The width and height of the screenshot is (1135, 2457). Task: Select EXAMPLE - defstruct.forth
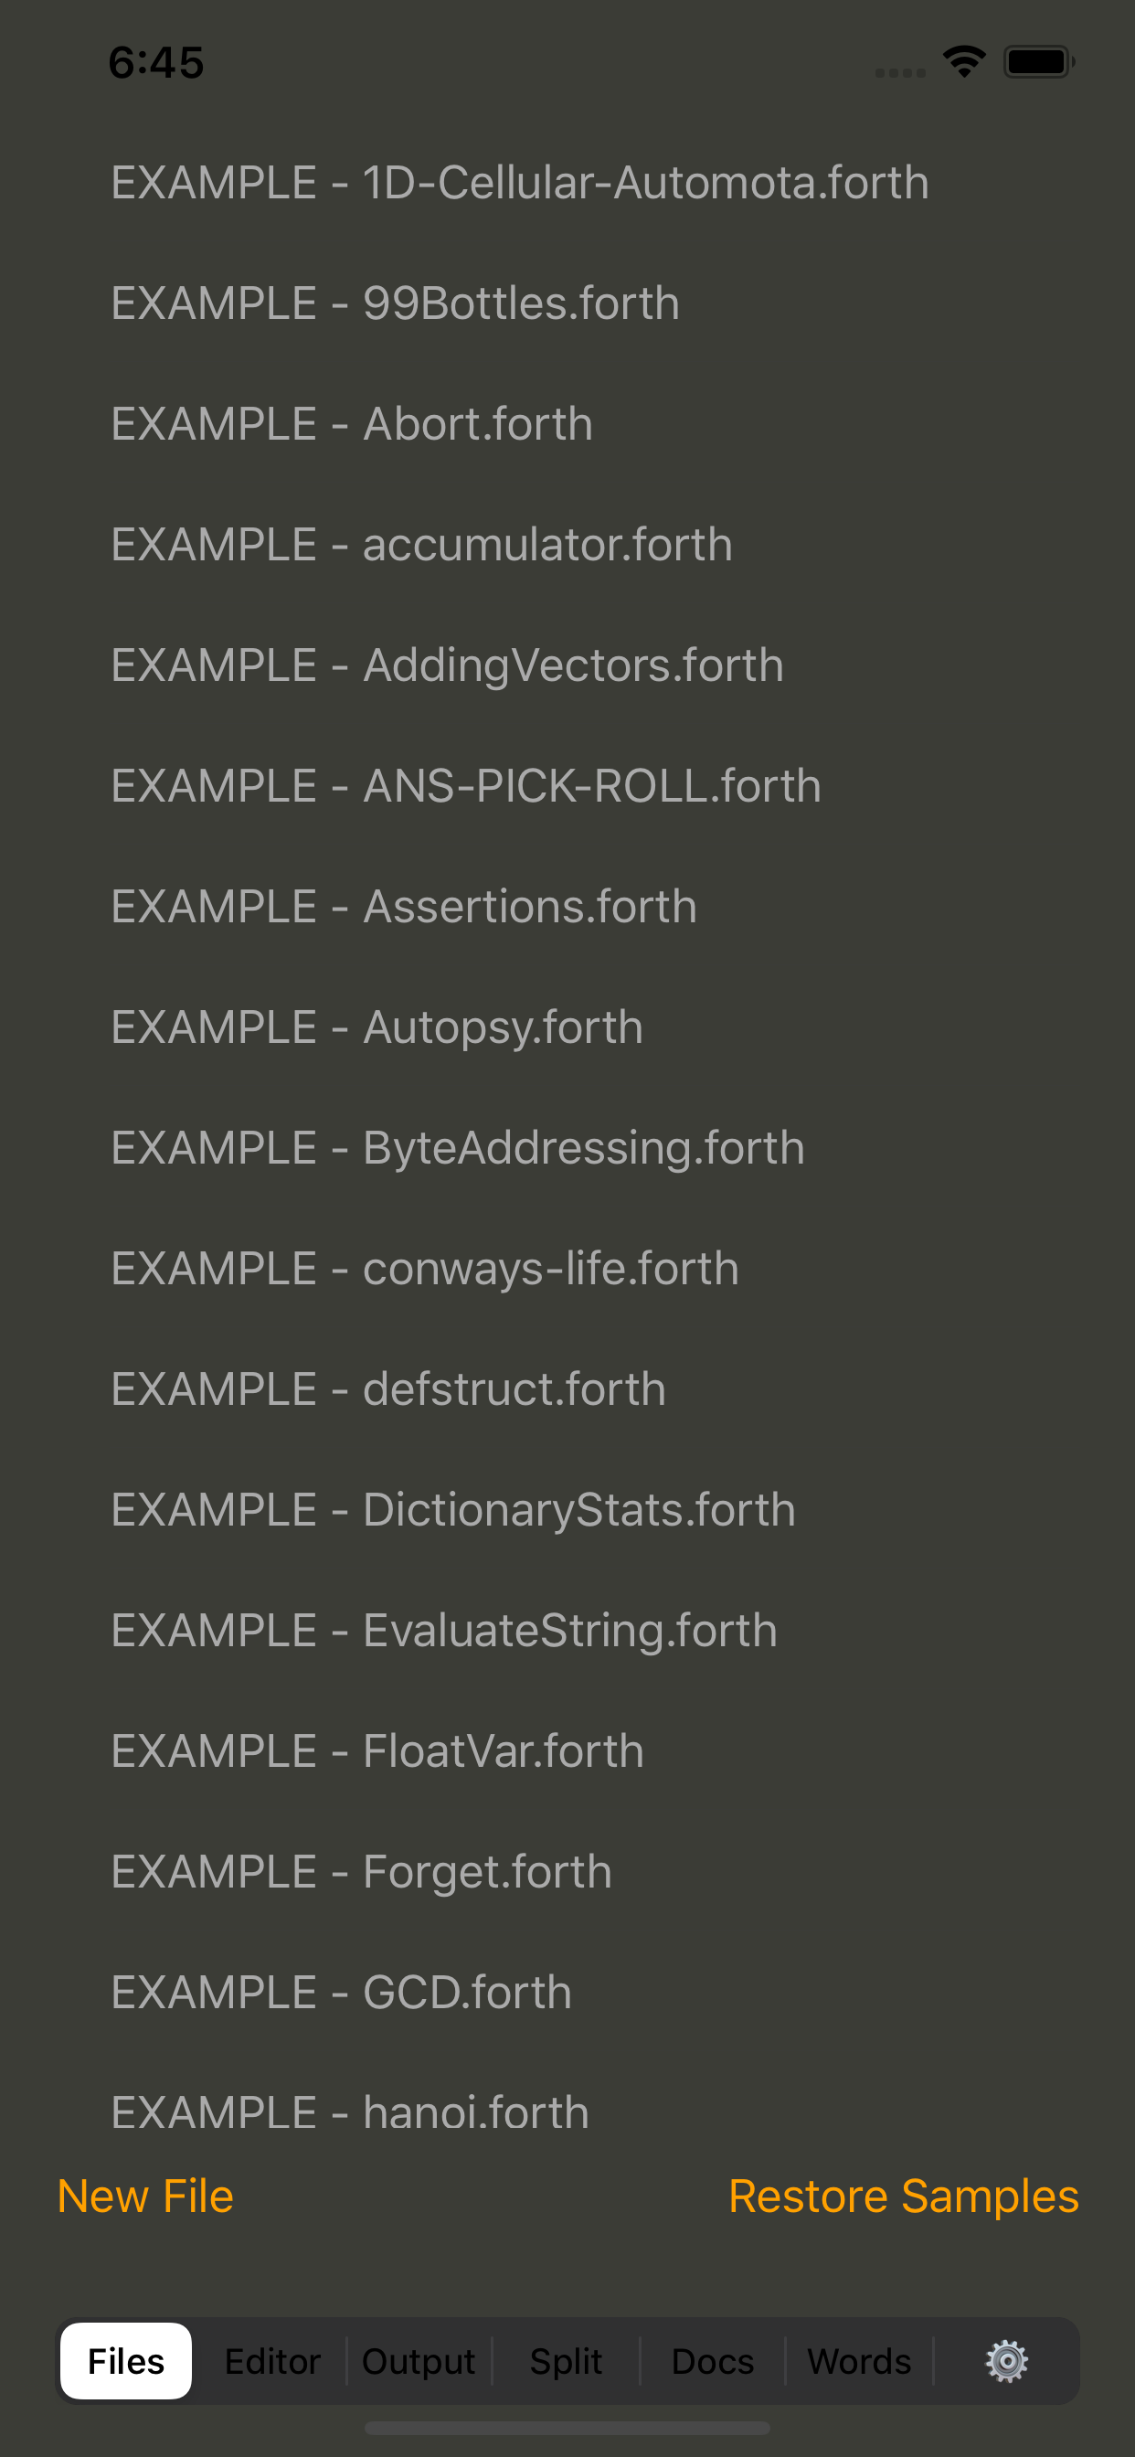[388, 1388]
